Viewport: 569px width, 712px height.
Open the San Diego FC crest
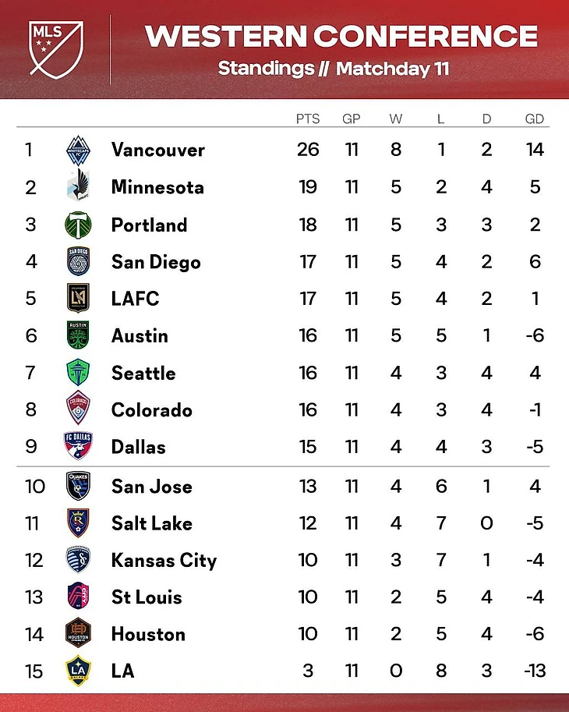pyautogui.click(x=78, y=261)
